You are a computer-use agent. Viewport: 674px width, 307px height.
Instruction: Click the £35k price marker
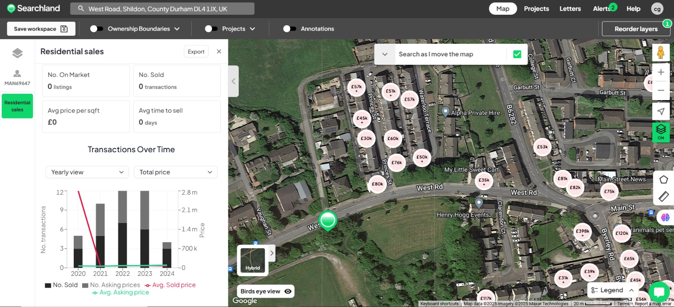click(484, 180)
